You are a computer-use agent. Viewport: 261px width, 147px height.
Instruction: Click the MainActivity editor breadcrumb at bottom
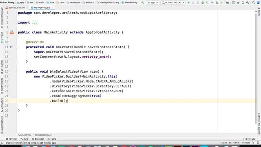point(24,135)
